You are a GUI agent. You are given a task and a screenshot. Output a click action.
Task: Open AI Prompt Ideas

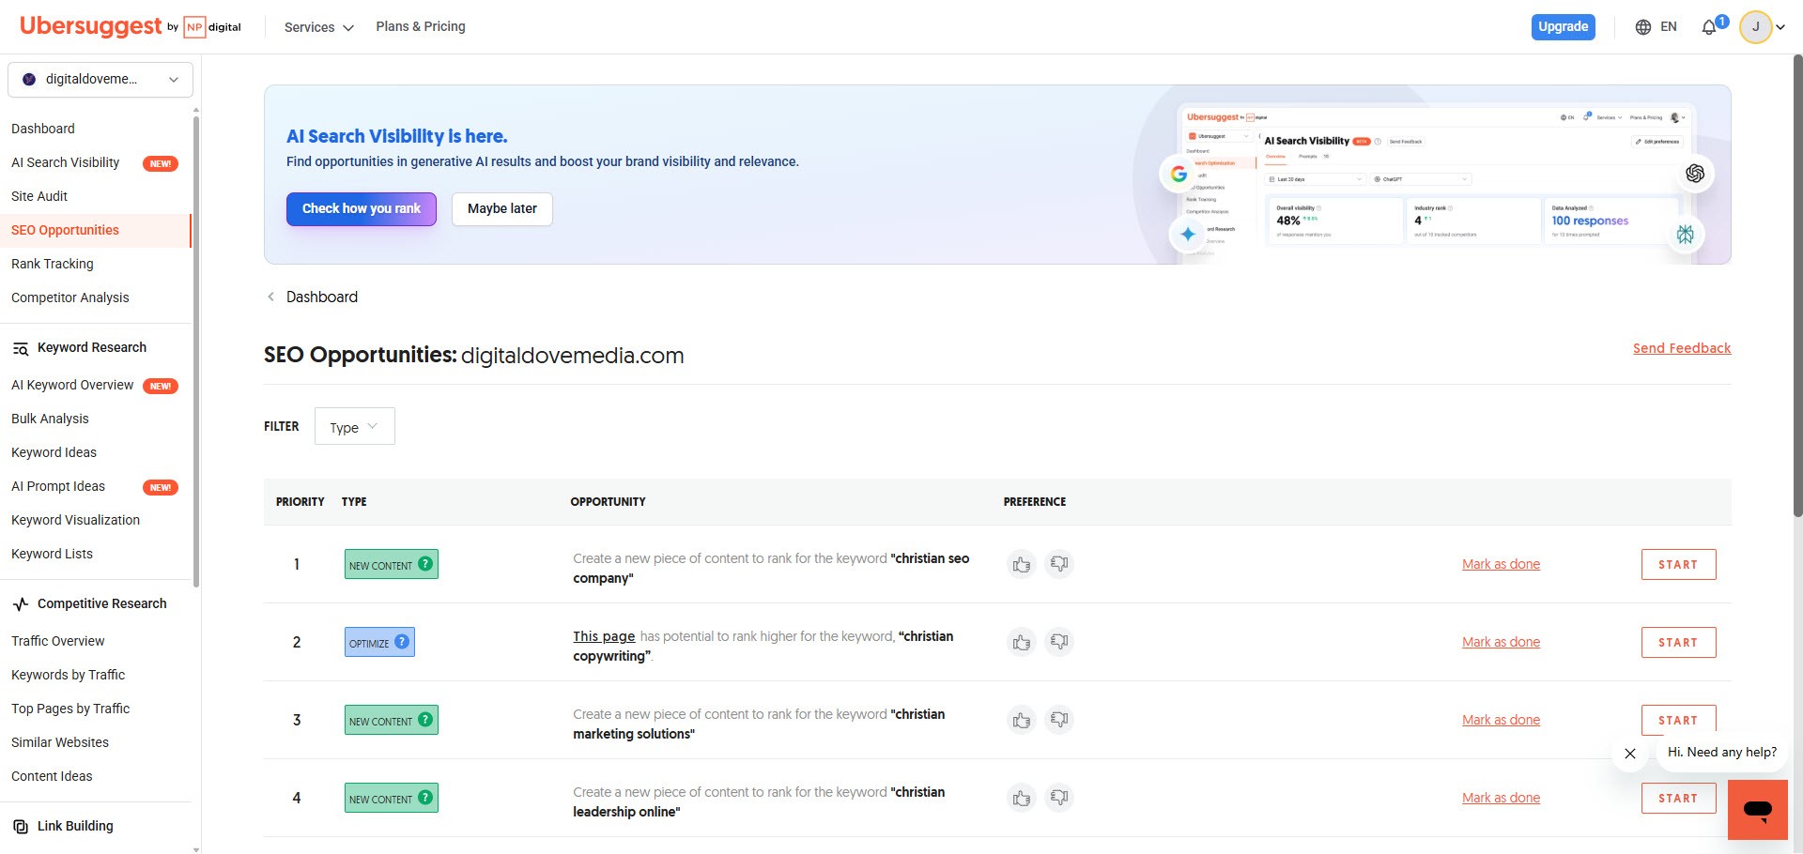(x=58, y=486)
